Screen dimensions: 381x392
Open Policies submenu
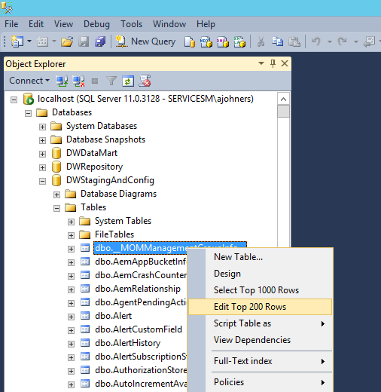260,382
